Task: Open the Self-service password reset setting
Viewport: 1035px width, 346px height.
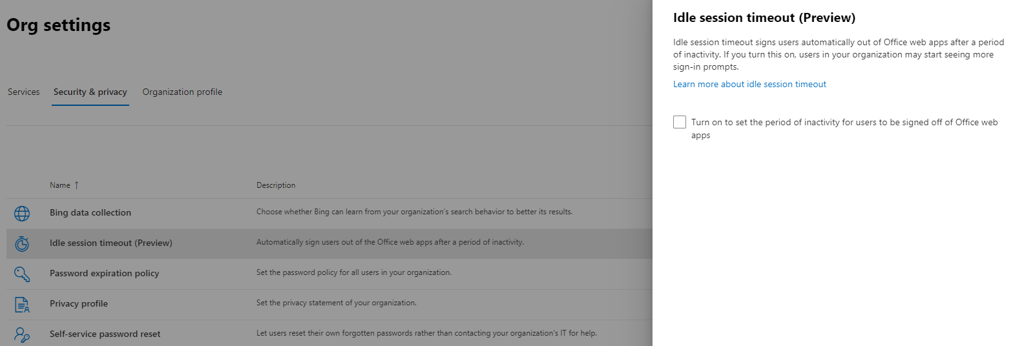Action: pos(105,334)
